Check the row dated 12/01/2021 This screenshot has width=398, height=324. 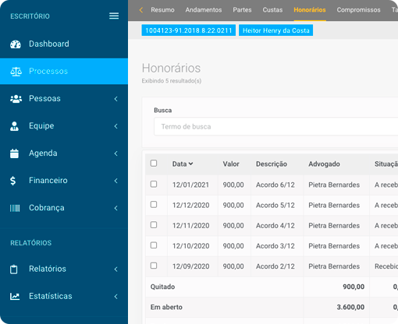154,184
